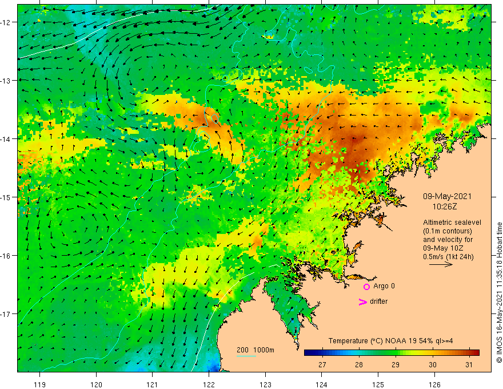Image resolution: width=503 pixels, height=389 pixels.
Task: Click the '29' color bar tick label
Action: click(x=396, y=364)
